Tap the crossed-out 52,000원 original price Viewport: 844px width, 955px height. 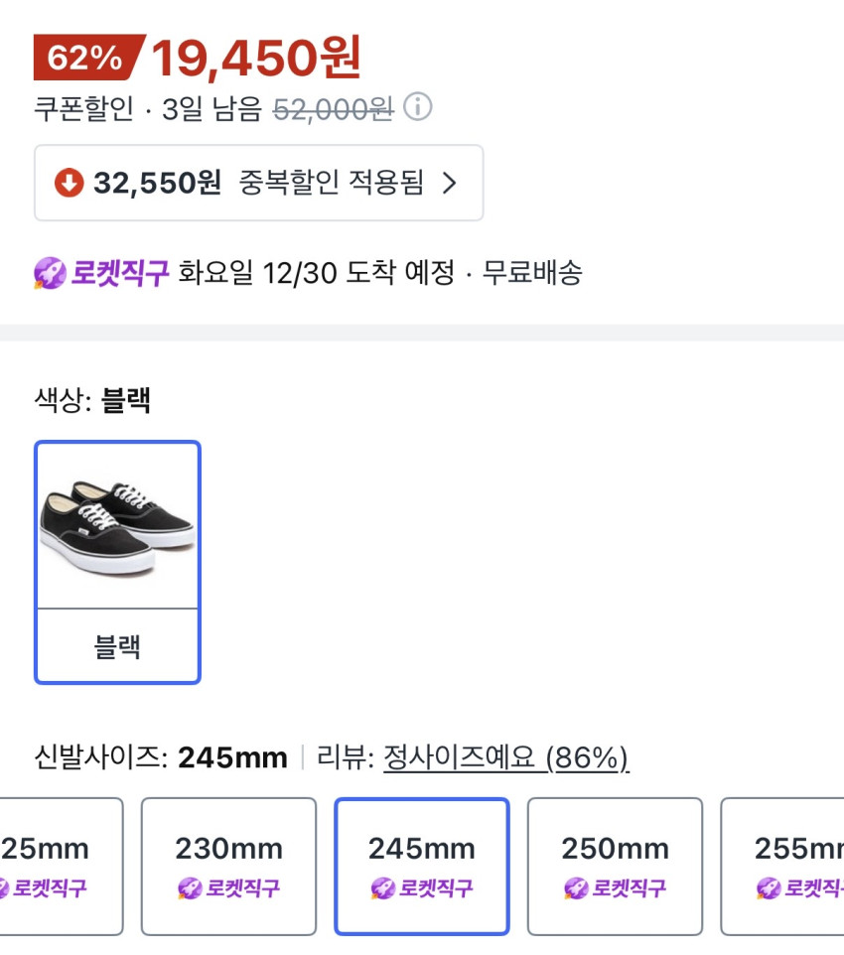(x=333, y=108)
